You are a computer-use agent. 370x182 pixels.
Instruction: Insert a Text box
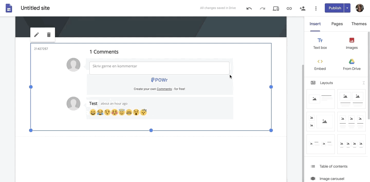(x=320, y=43)
